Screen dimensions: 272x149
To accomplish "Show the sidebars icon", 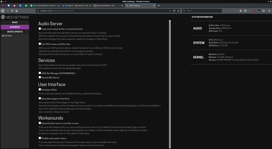I will 245,11.
